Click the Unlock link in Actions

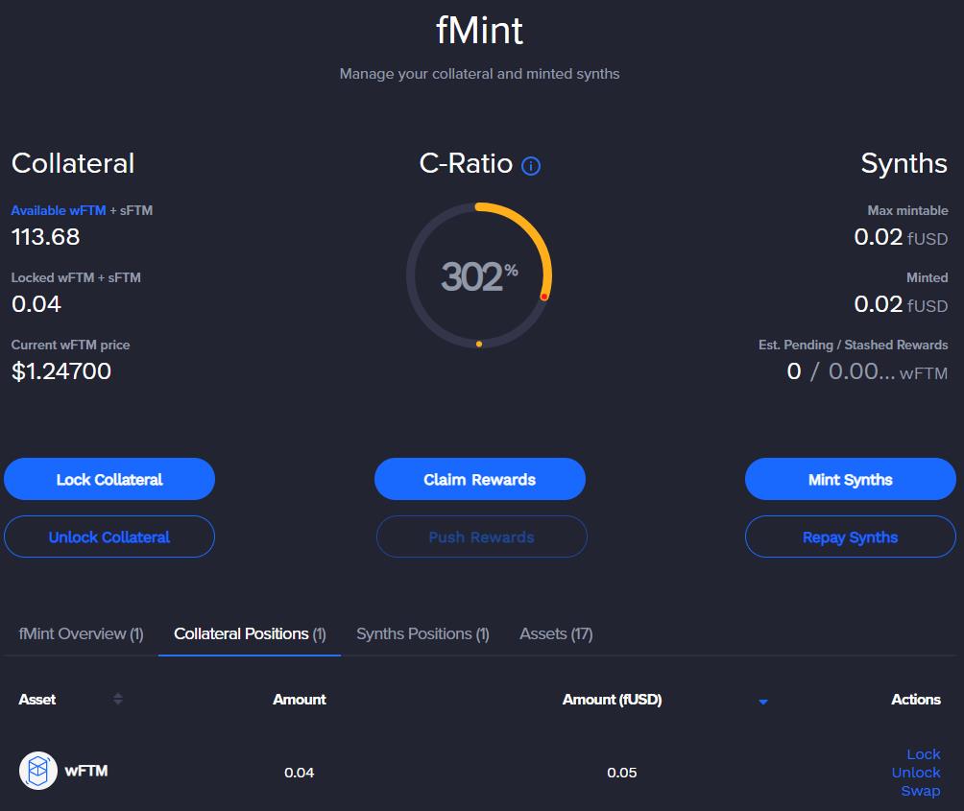pos(915,773)
